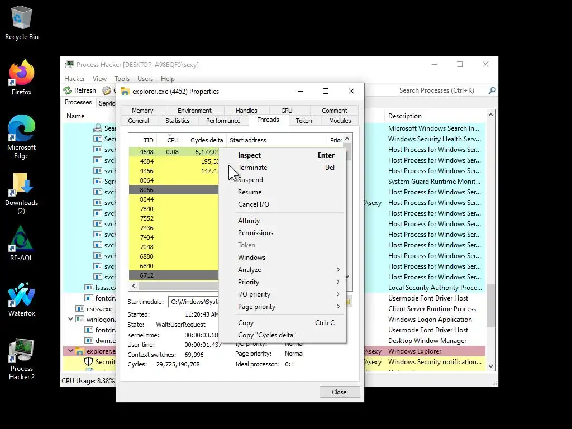The image size is (572, 429).
Task: Click the csrss.exe process icon
Action: click(80, 308)
